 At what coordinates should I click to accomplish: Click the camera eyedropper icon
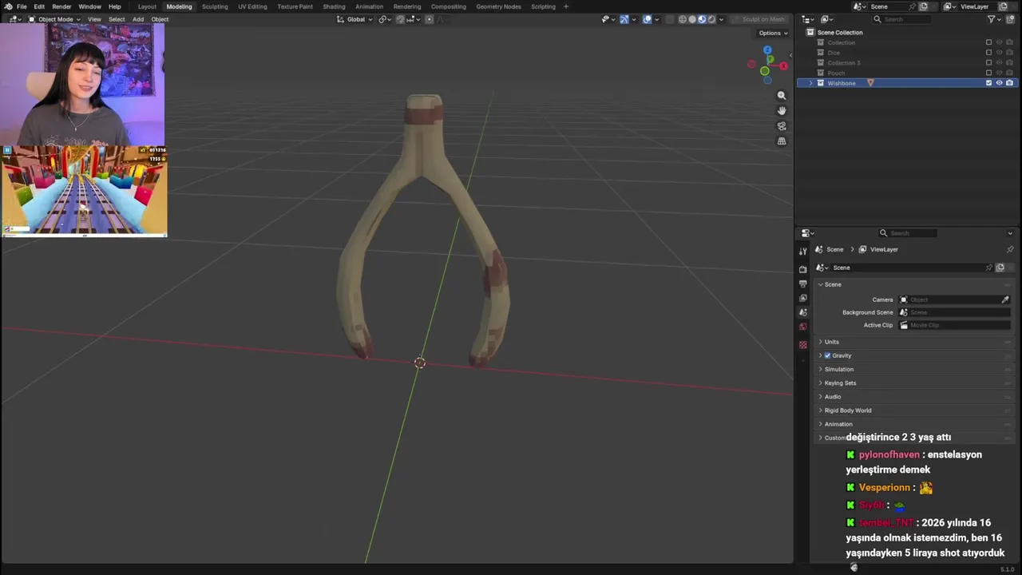pos(1005,299)
